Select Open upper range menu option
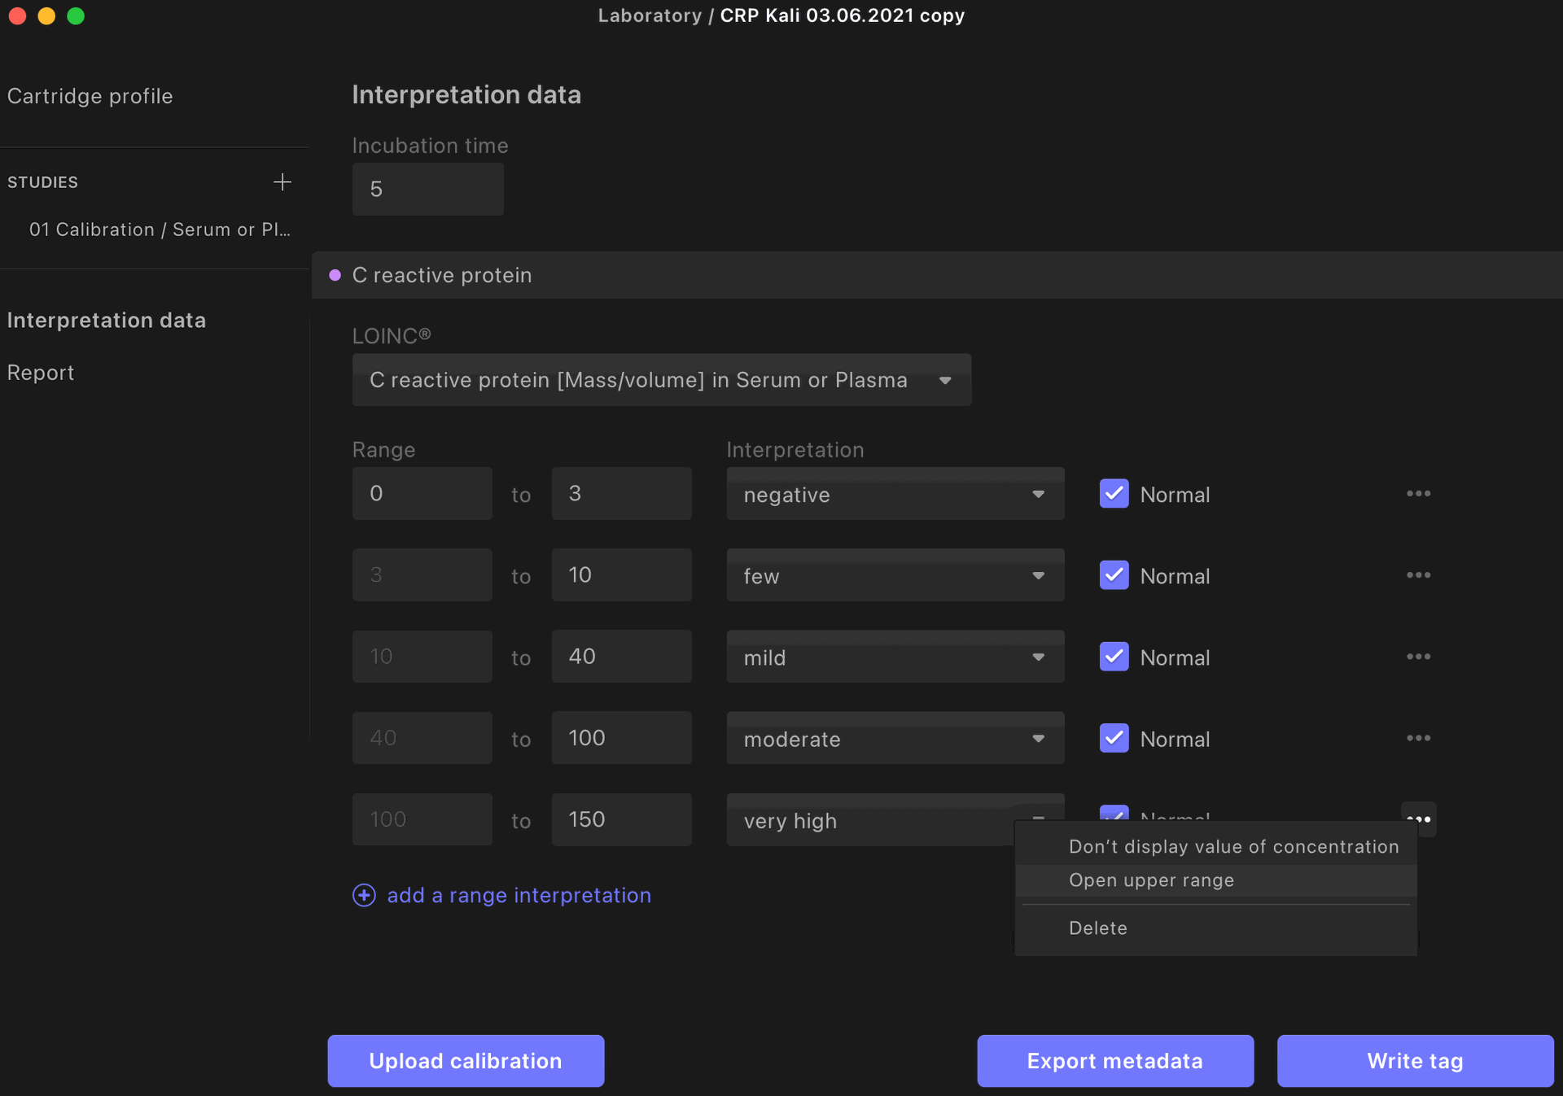1563x1096 pixels. (1151, 880)
